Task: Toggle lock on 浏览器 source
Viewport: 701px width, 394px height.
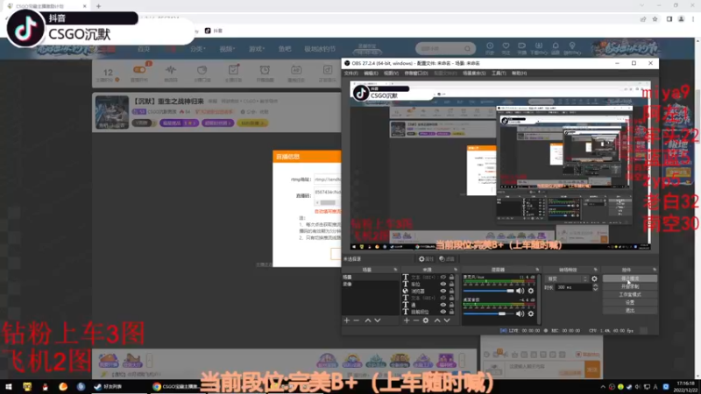Action: tap(451, 291)
